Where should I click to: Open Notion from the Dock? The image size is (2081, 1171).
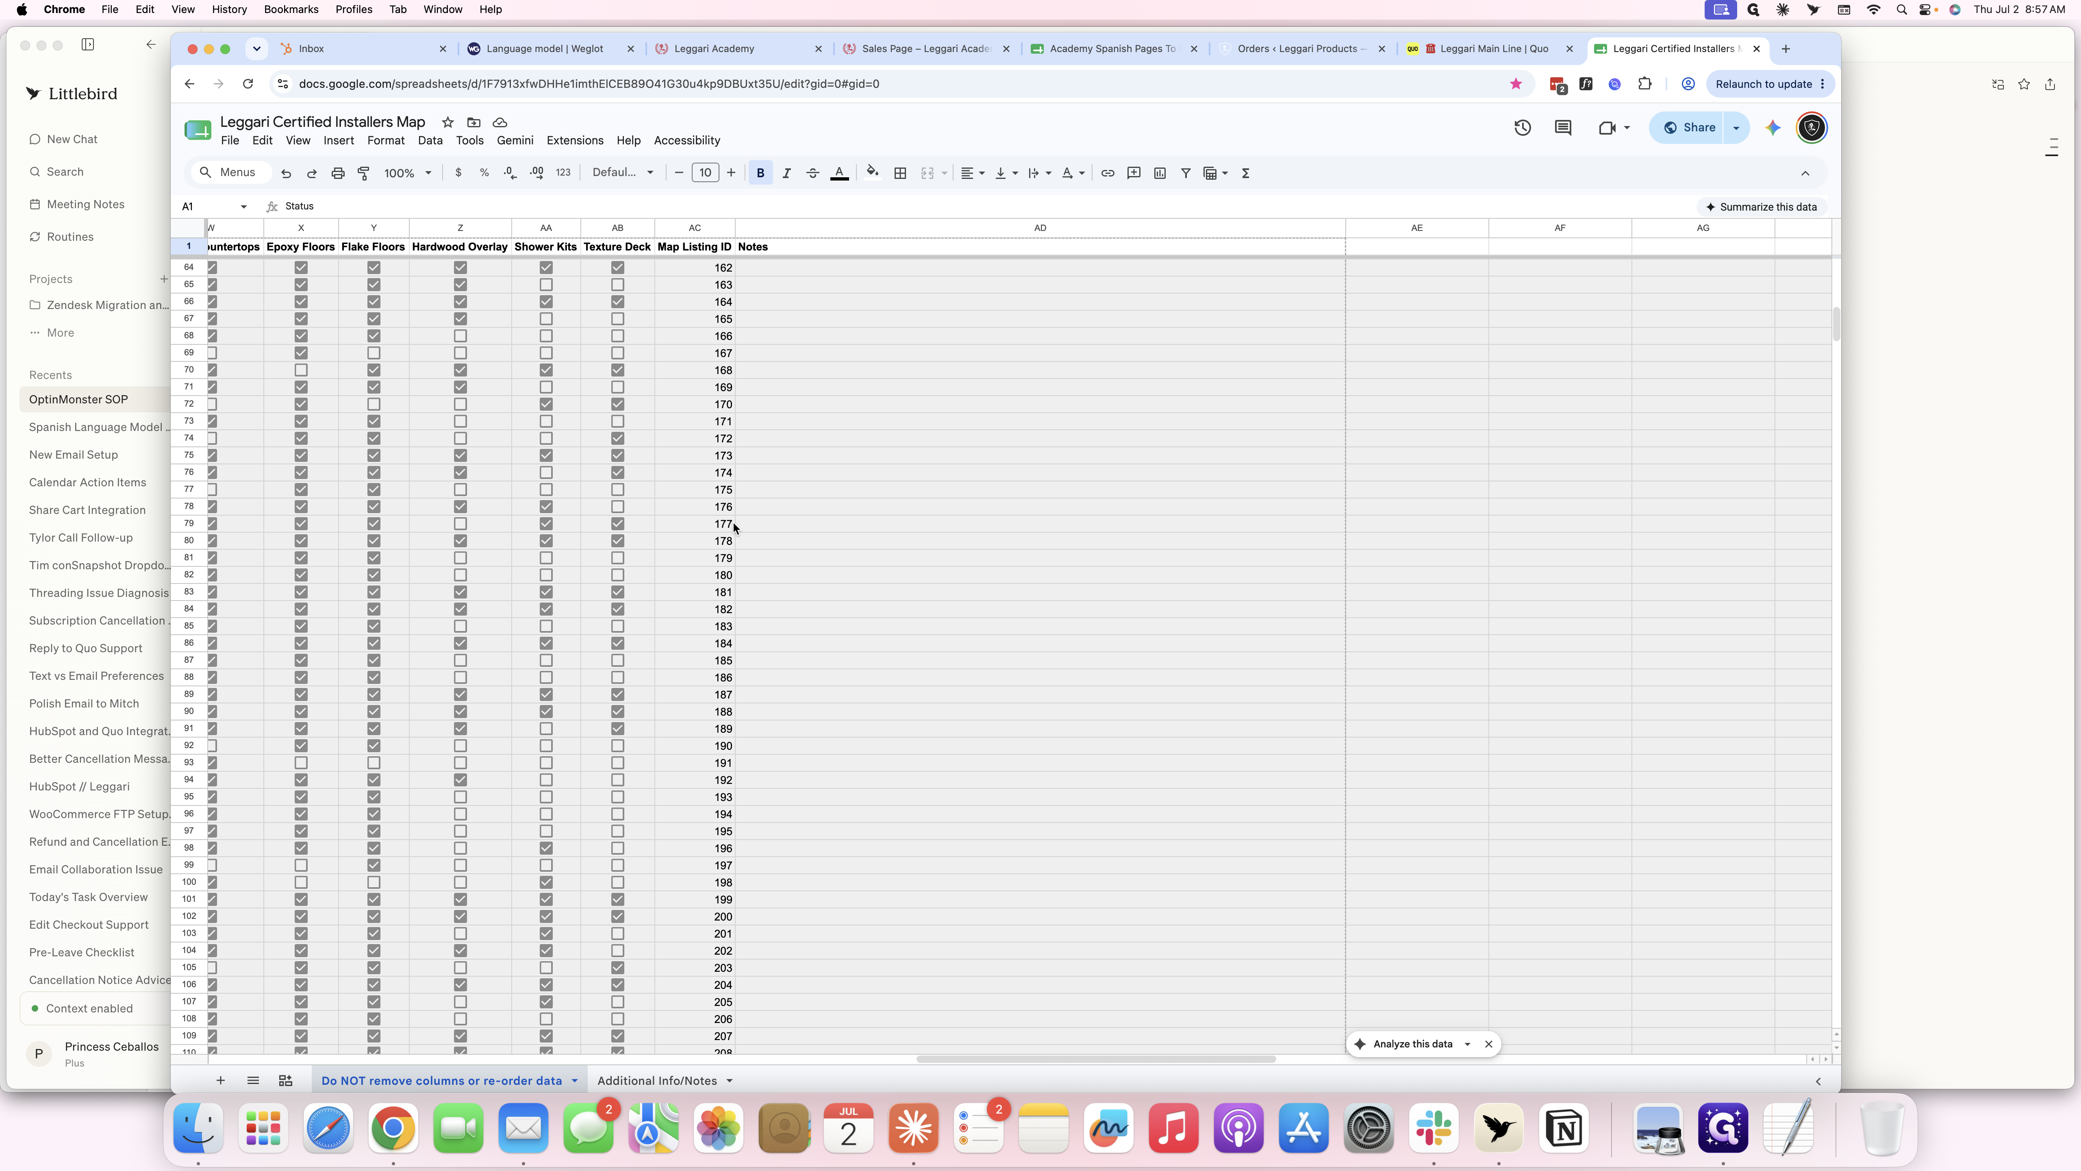1564,1129
